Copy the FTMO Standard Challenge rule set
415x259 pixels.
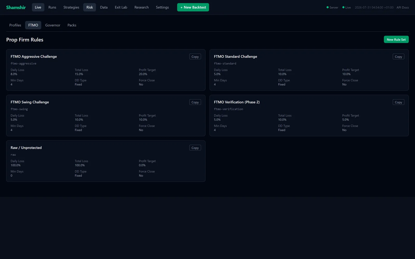(x=398, y=57)
